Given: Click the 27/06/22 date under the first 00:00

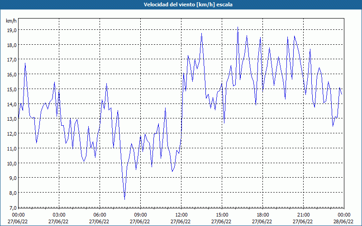Looking at the screenshot, I should [x=18, y=221].
